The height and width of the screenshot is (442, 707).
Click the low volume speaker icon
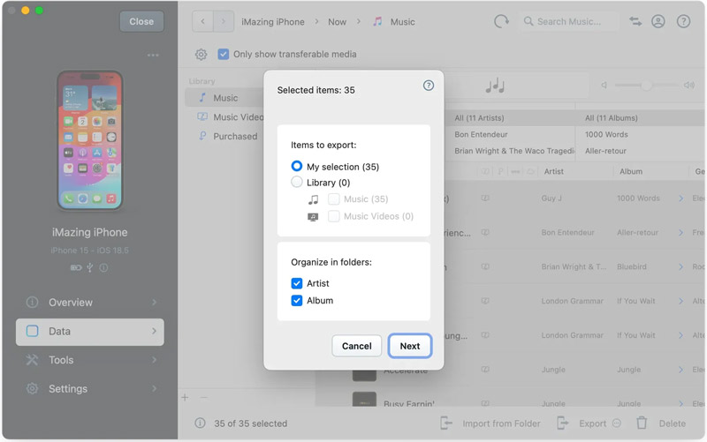tap(604, 85)
